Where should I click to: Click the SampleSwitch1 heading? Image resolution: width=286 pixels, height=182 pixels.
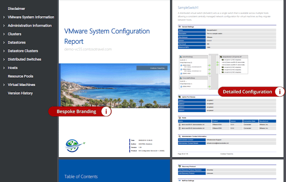tap(188, 8)
